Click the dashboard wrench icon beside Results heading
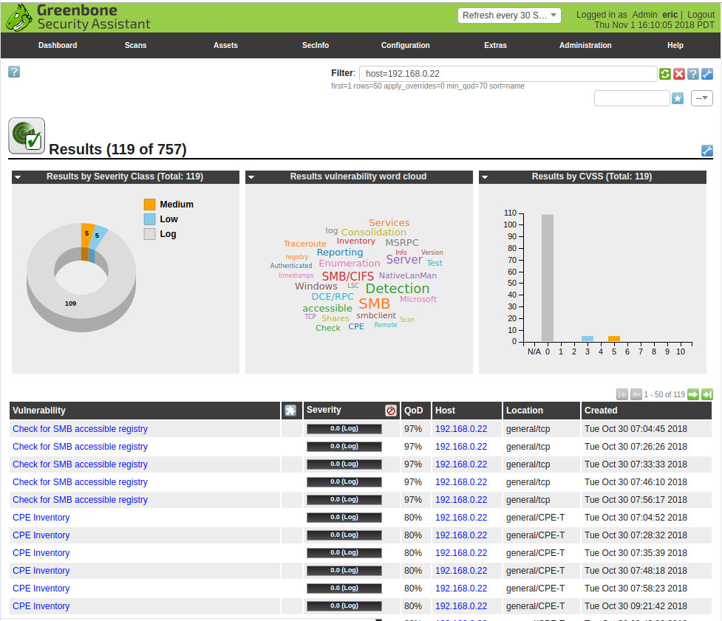This screenshot has width=722, height=621. click(x=706, y=151)
